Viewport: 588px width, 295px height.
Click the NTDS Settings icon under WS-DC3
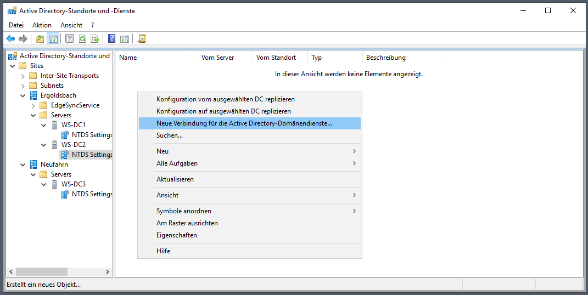point(65,194)
